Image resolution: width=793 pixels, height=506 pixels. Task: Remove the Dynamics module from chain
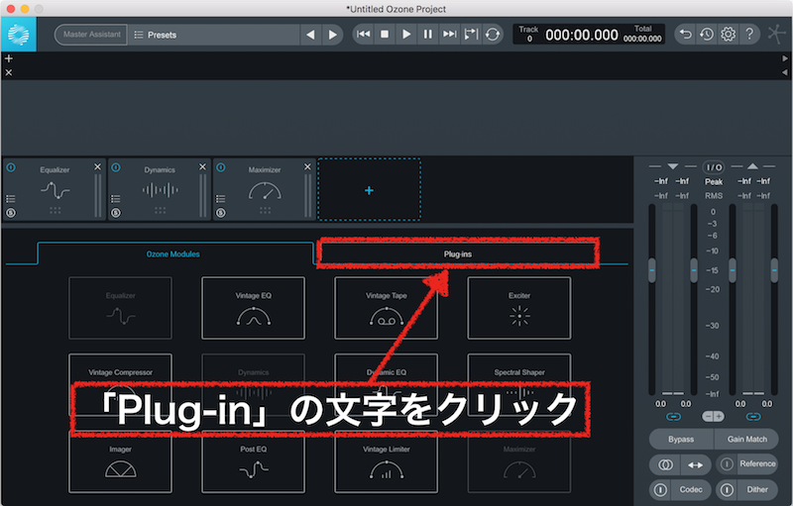pyautogui.click(x=202, y=166)
